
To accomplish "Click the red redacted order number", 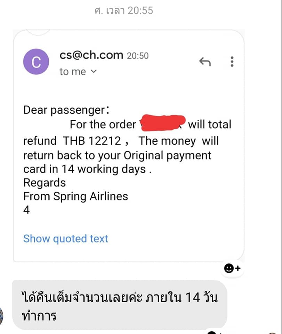I will [x=162, y=124].
